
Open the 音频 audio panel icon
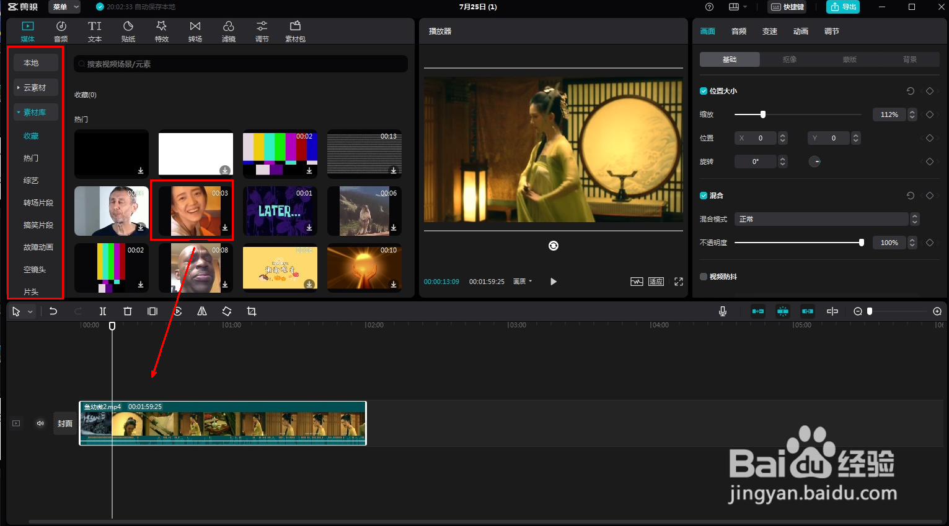[x=61, y=31]
